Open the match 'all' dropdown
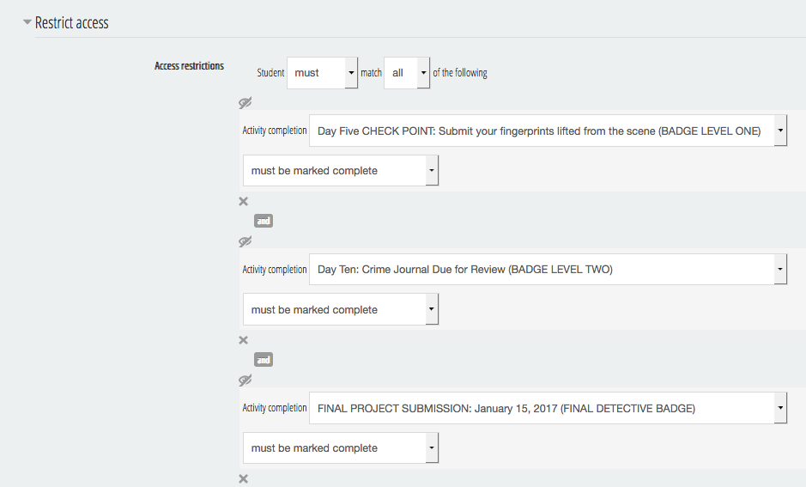 pyautogui.click(x=407, y=72)
